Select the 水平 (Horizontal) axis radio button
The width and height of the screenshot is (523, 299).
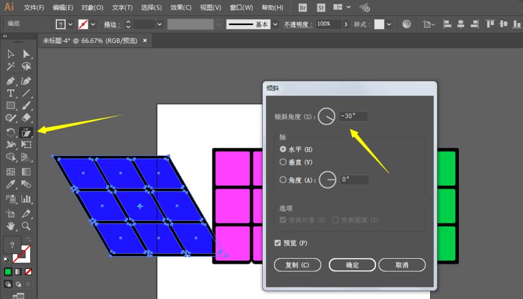coord(283,149)
